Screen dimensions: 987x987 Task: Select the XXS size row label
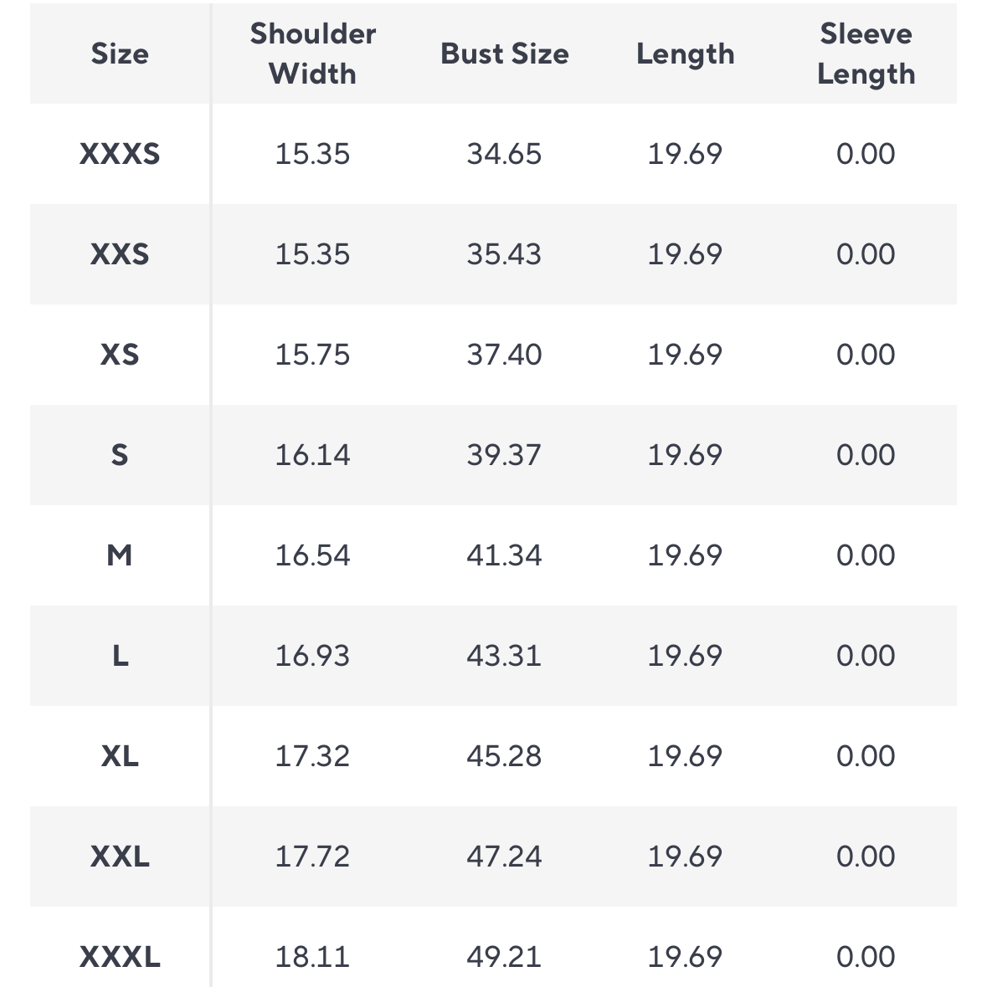coord(120,254)
